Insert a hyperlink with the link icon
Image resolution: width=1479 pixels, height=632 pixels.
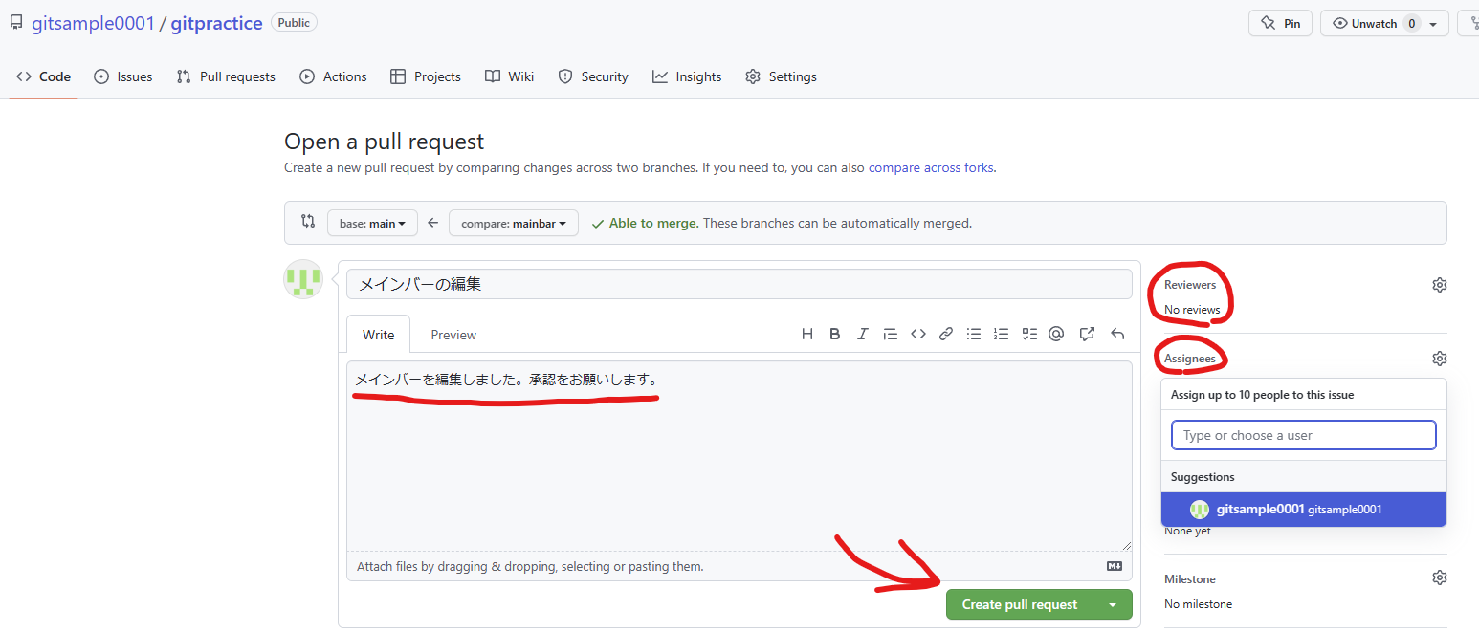tap(945, 333)
